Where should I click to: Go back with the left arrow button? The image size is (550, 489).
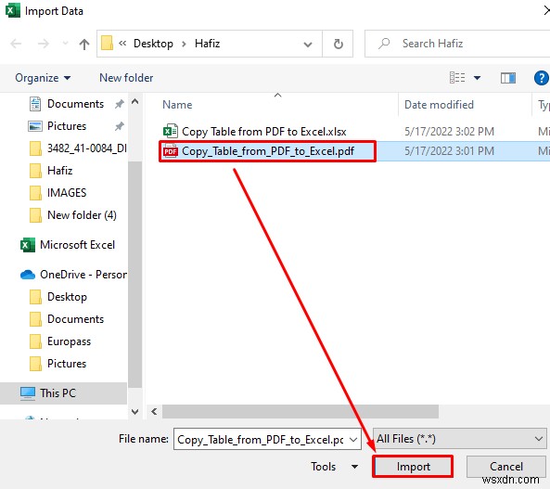click(16, 44)
